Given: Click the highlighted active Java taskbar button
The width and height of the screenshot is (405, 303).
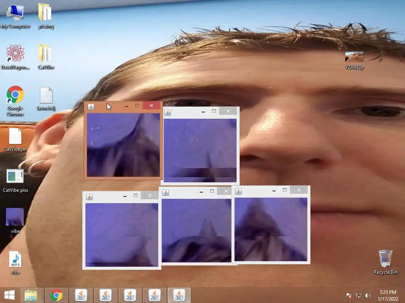Looking at the screenshot, I should pos(179,295).
